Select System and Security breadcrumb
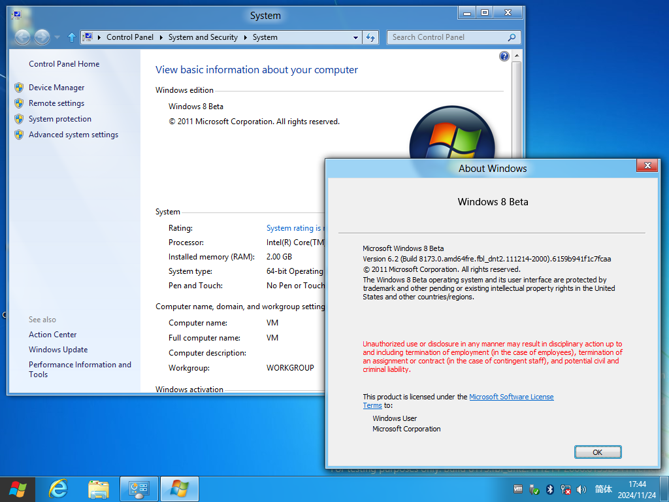 (203, 37)
